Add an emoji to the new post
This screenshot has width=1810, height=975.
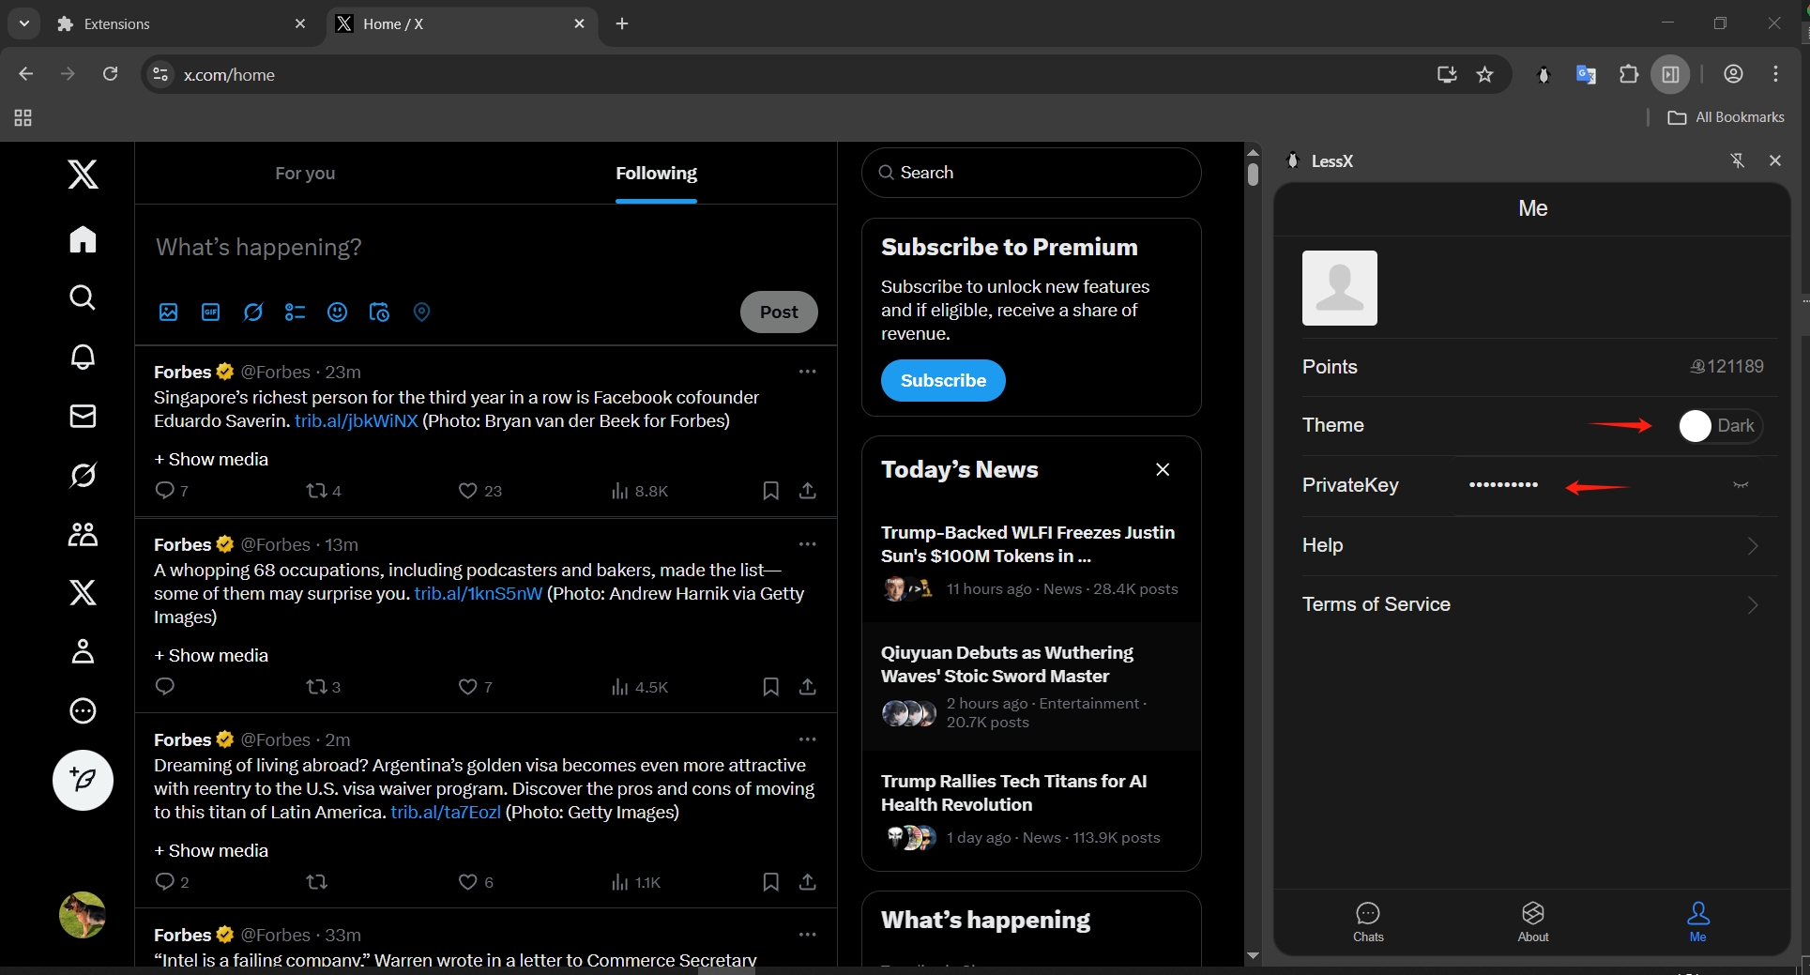[337, 312]
